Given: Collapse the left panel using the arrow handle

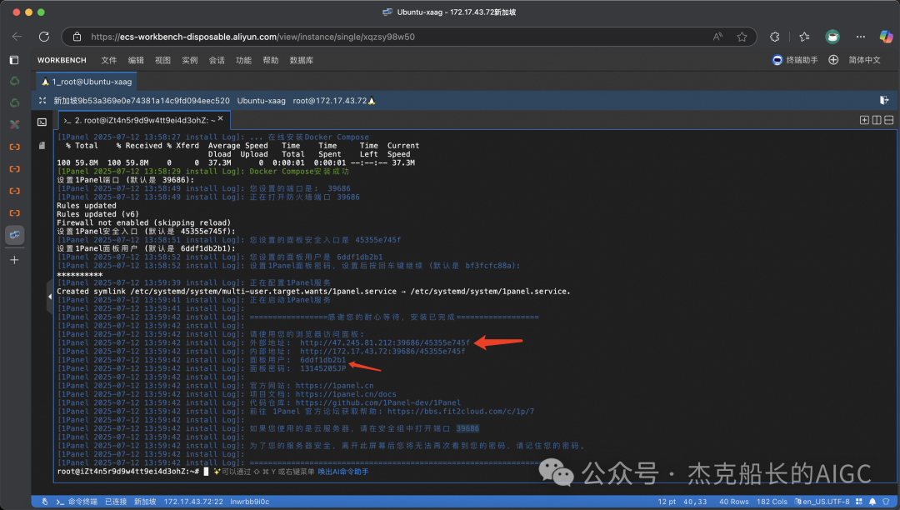Looking at the screenshot, I should click(x=50, y=297).
